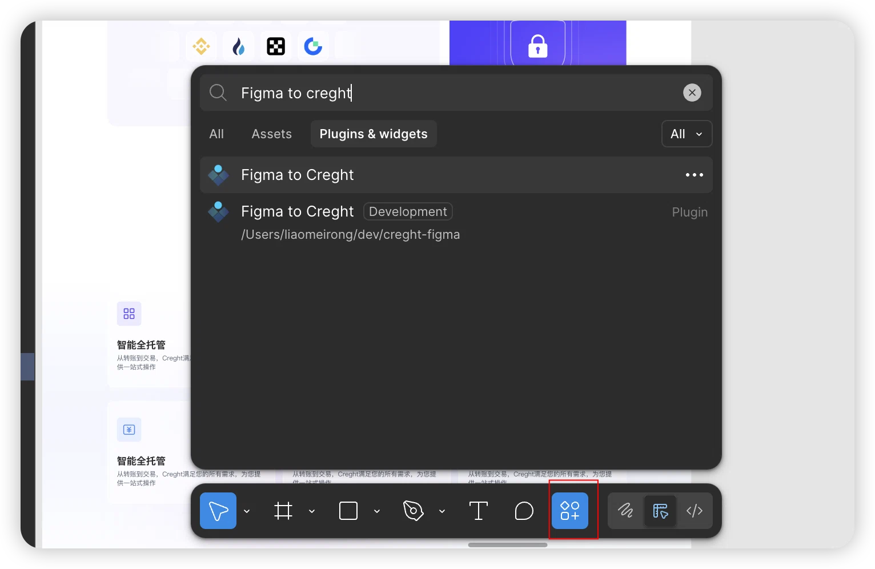The height and width of the screenshot is (569, 875).
Task: Switch to Design mode
Action: click(x=660, y=511)
